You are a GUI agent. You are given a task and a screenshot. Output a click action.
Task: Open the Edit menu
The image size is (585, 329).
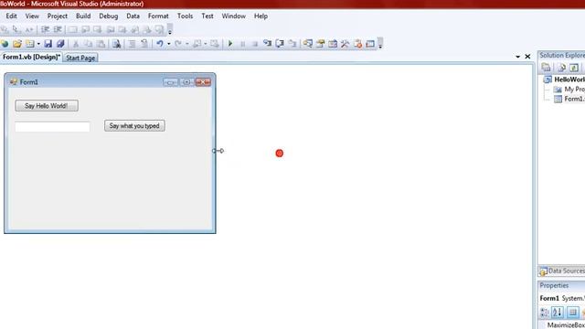(11, 16)
